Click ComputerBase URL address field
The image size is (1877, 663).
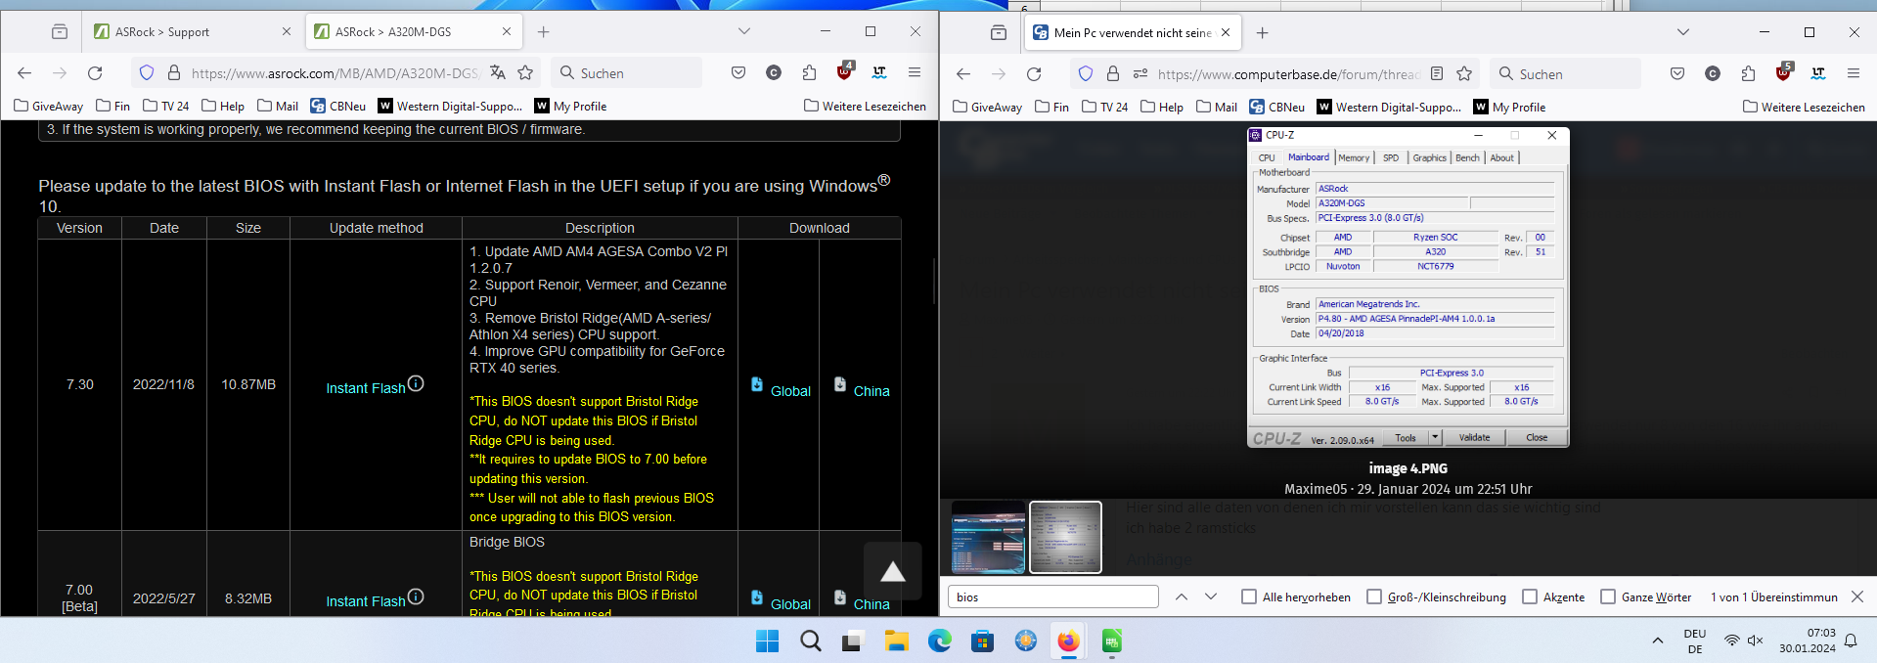(1287, 73)
